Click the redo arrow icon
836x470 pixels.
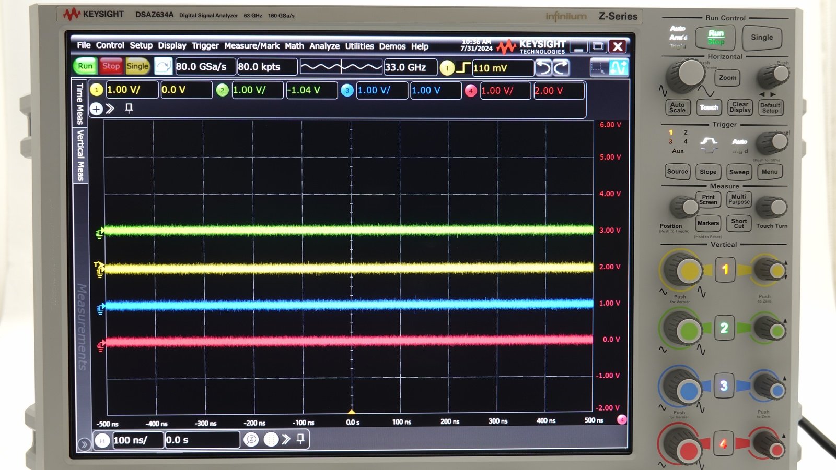tap(561, 68)
